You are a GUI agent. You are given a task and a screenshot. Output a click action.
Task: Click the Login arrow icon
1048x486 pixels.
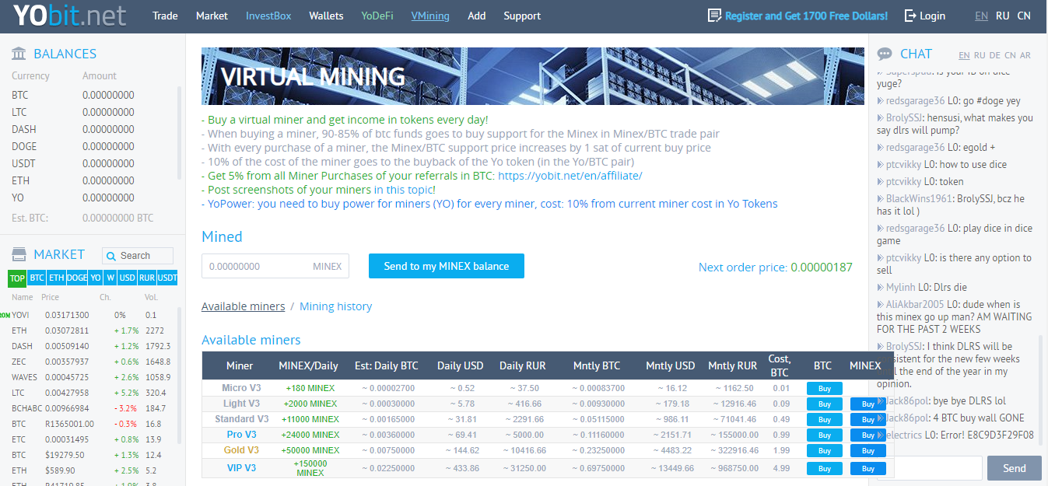click(x=910, y=16)
